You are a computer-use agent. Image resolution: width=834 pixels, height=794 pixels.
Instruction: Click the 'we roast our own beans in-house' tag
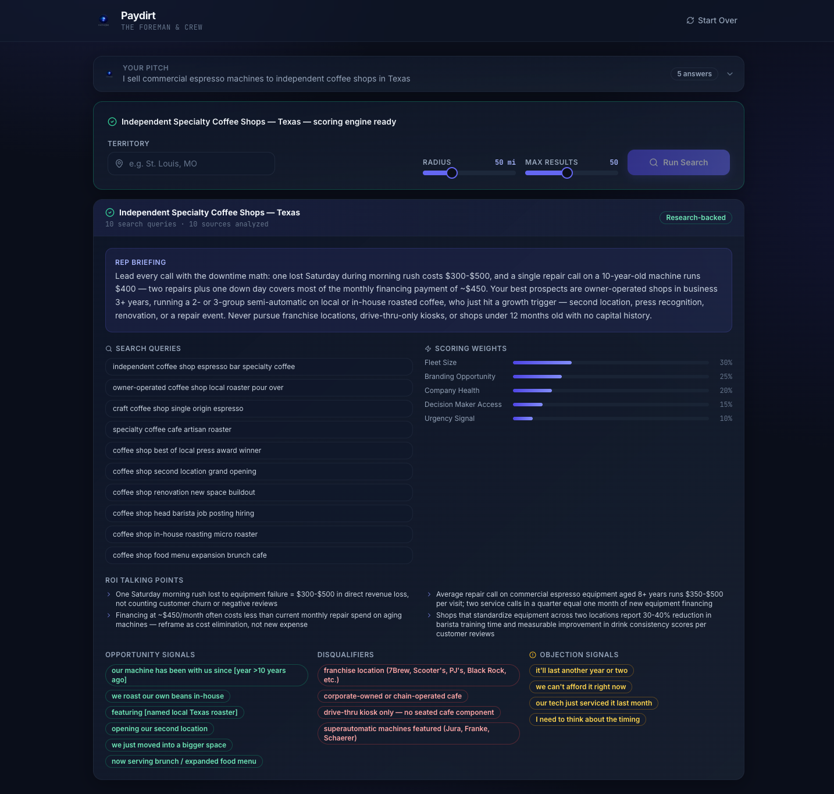click(x=167, y=696)
